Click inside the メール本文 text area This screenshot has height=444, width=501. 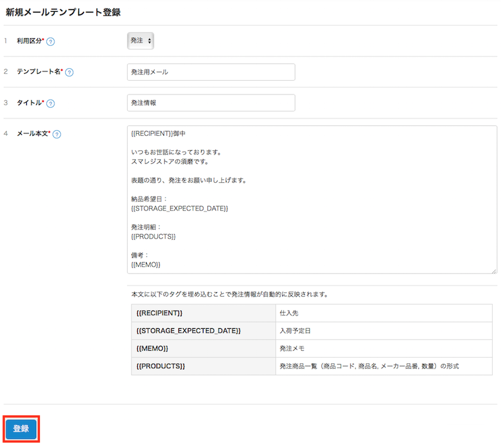point(311,199)
